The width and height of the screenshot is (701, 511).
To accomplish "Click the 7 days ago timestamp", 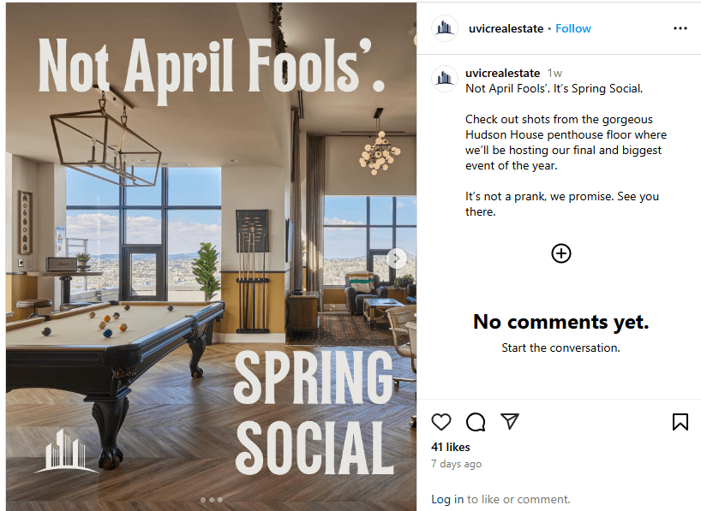I will point(456,464).
